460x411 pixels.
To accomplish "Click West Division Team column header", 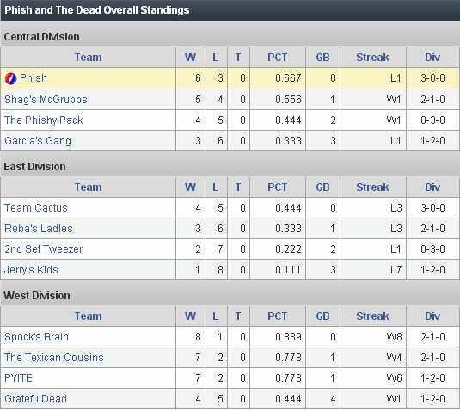I will (x=88, y=316).
